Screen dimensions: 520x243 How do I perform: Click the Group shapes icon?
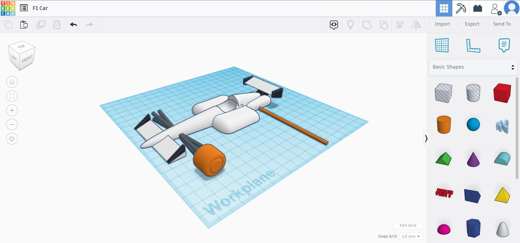tap(367, 25)
